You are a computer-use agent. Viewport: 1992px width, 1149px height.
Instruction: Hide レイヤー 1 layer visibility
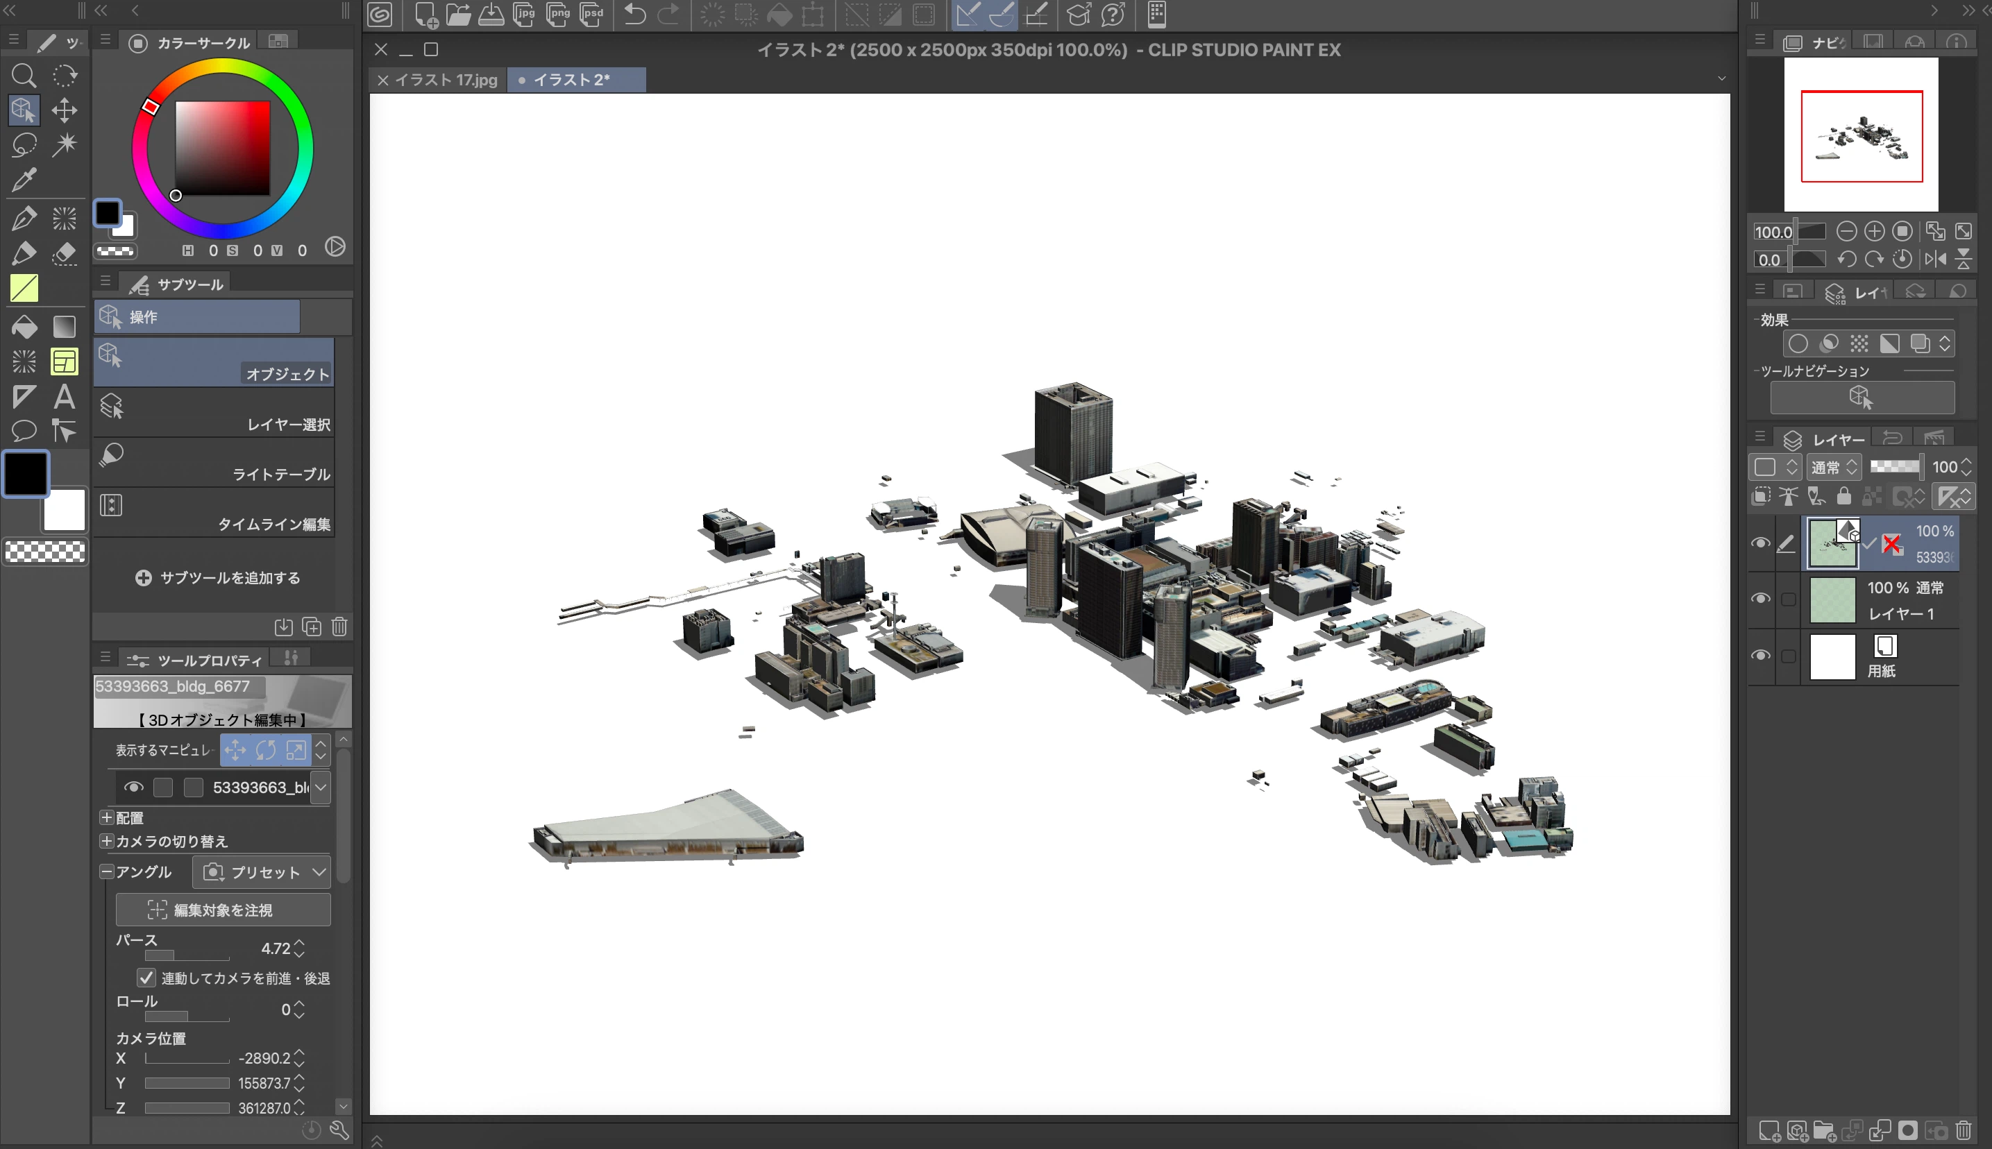pyautogui.click(x=1760, y=599)
